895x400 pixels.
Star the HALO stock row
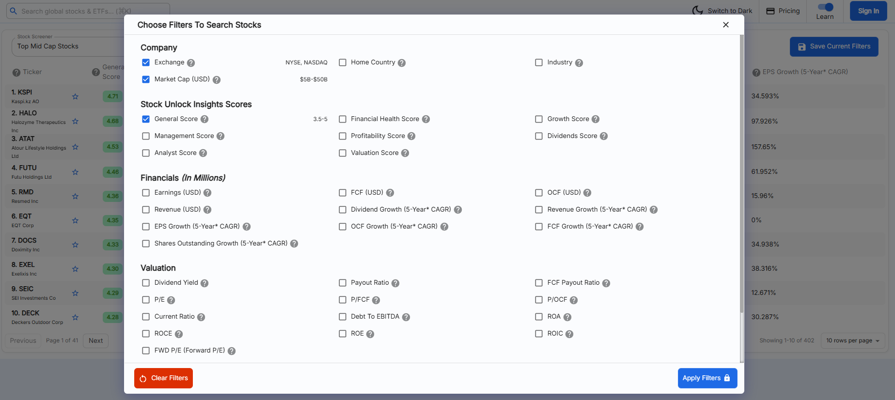75,121
